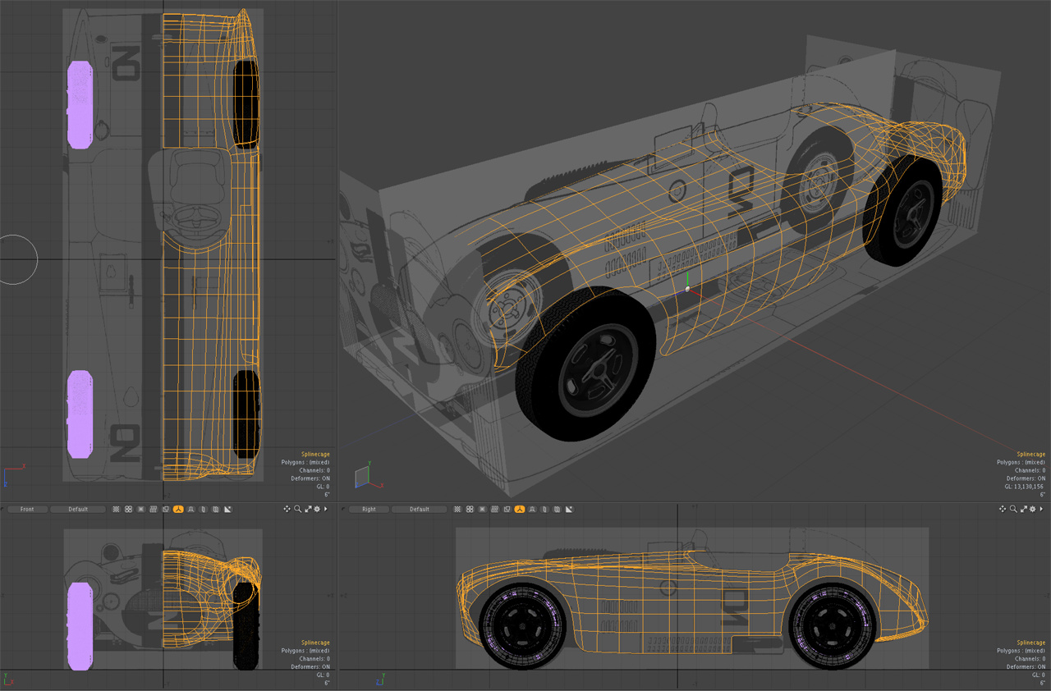The width and height of the screenshot is (1051, 691).
Task: Click the zoom magnifier in Right viewport
Action: click(1013, 509)
